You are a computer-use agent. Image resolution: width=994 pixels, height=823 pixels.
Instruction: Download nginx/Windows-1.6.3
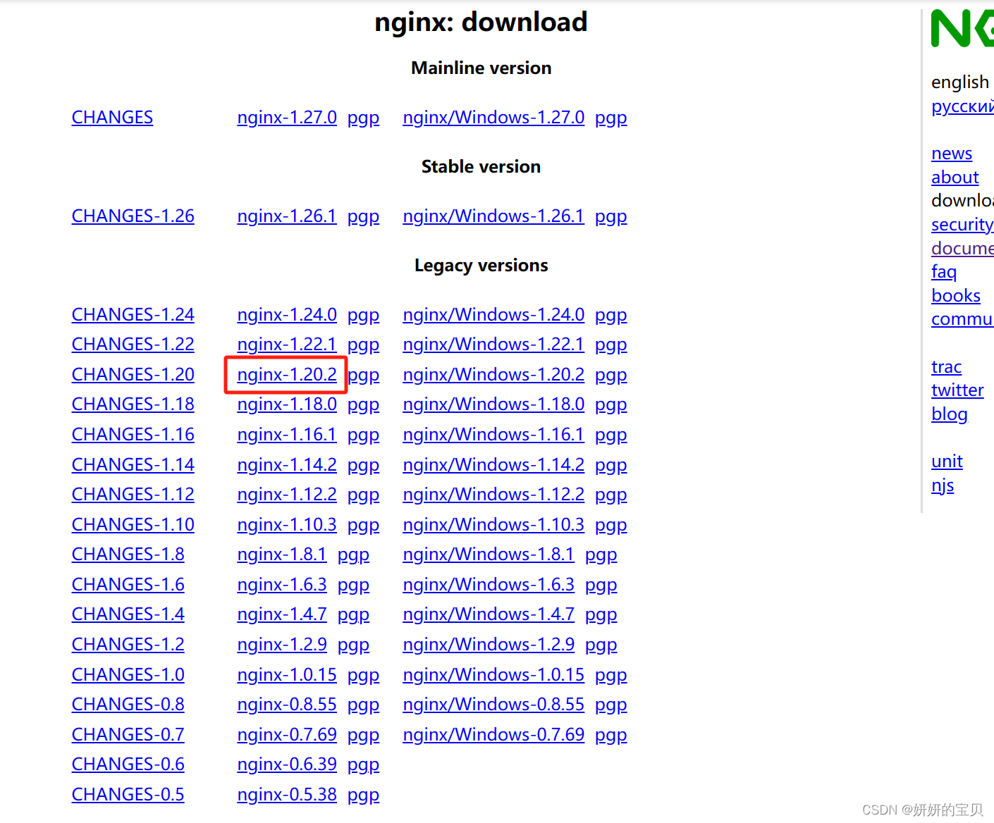pos(489,585)
